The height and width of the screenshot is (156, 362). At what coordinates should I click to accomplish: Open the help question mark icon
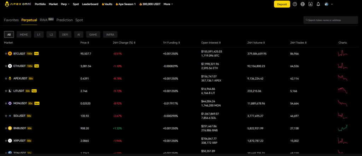(295, 4)
